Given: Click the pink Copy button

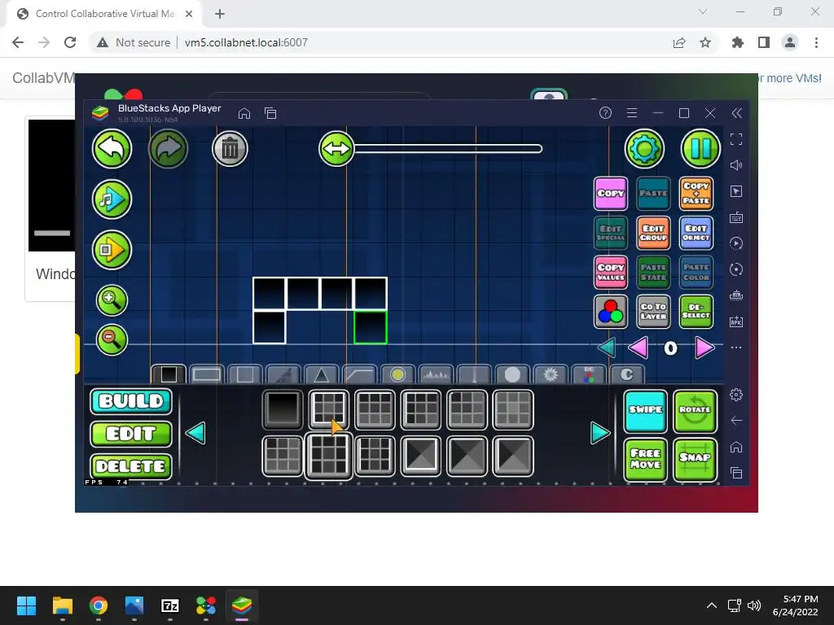Looking at the screenshot, I should tap(611, 194).
